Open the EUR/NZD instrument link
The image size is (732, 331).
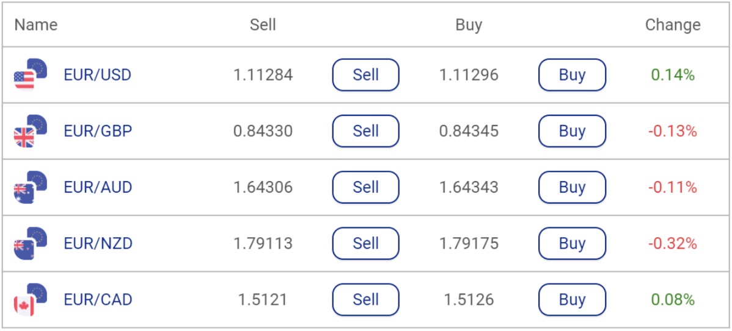(98, 243)
